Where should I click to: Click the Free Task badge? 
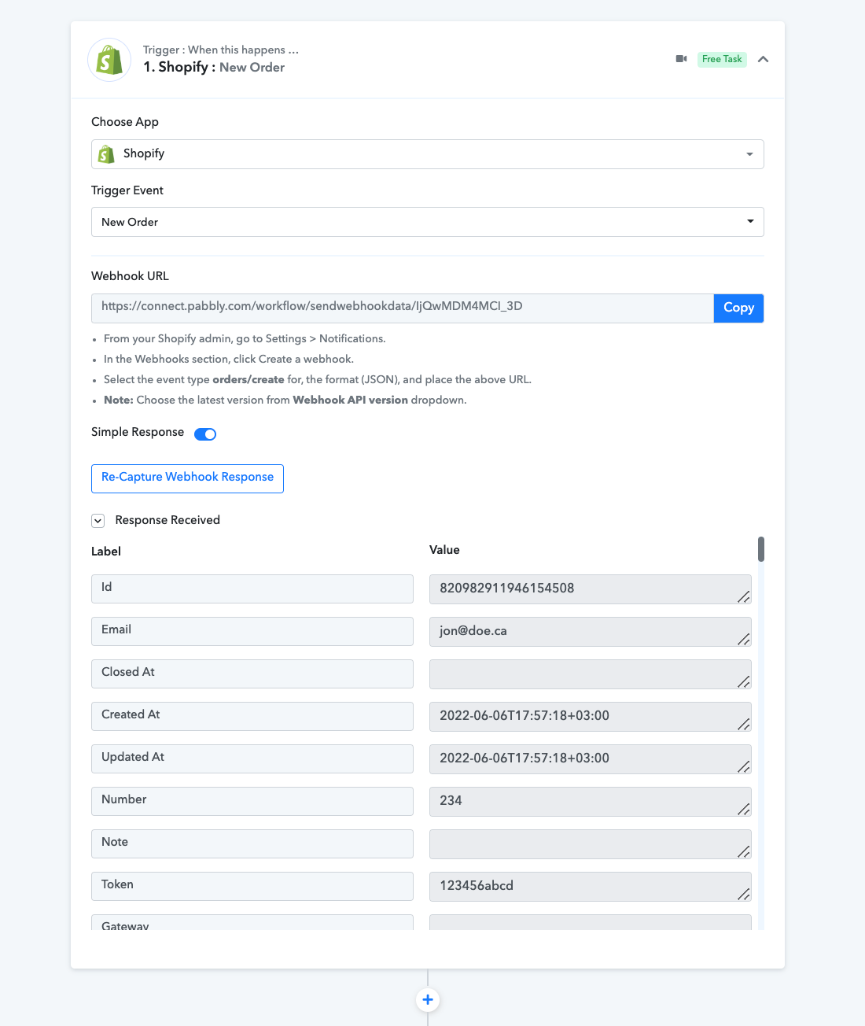coord(722,59)
